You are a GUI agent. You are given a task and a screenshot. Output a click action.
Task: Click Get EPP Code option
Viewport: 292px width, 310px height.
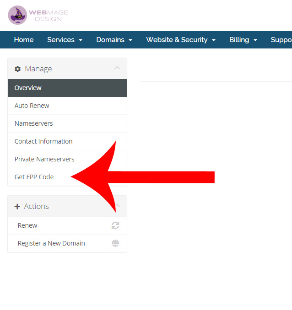(34, 177)
